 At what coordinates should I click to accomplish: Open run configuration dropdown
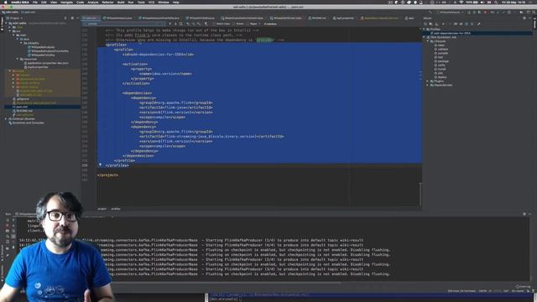pos(450,13)
